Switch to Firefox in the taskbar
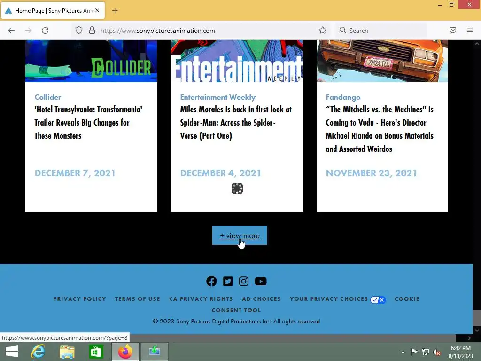The width and height of the screenshot is (481, 361). tap(125, 352)
